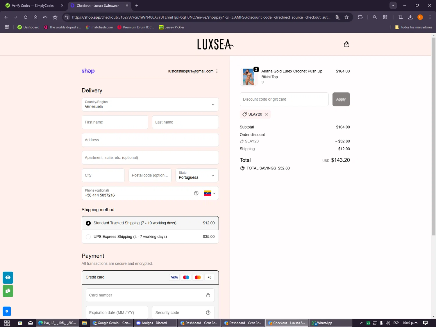Open the browser search magnifier icon
Image resolution: width=436 pixels, height=327 pixels.
point(375,17)
